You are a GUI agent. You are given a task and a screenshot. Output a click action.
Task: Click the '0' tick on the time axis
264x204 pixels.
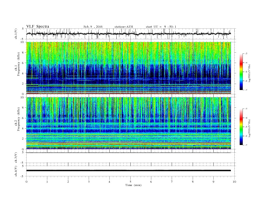coord(26,182)
